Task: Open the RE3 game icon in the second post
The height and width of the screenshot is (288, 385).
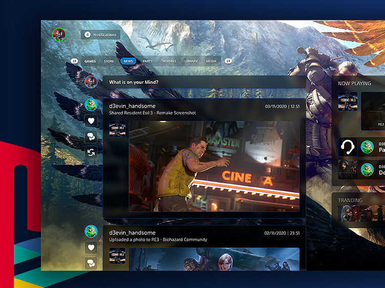Action: point(117,255)
